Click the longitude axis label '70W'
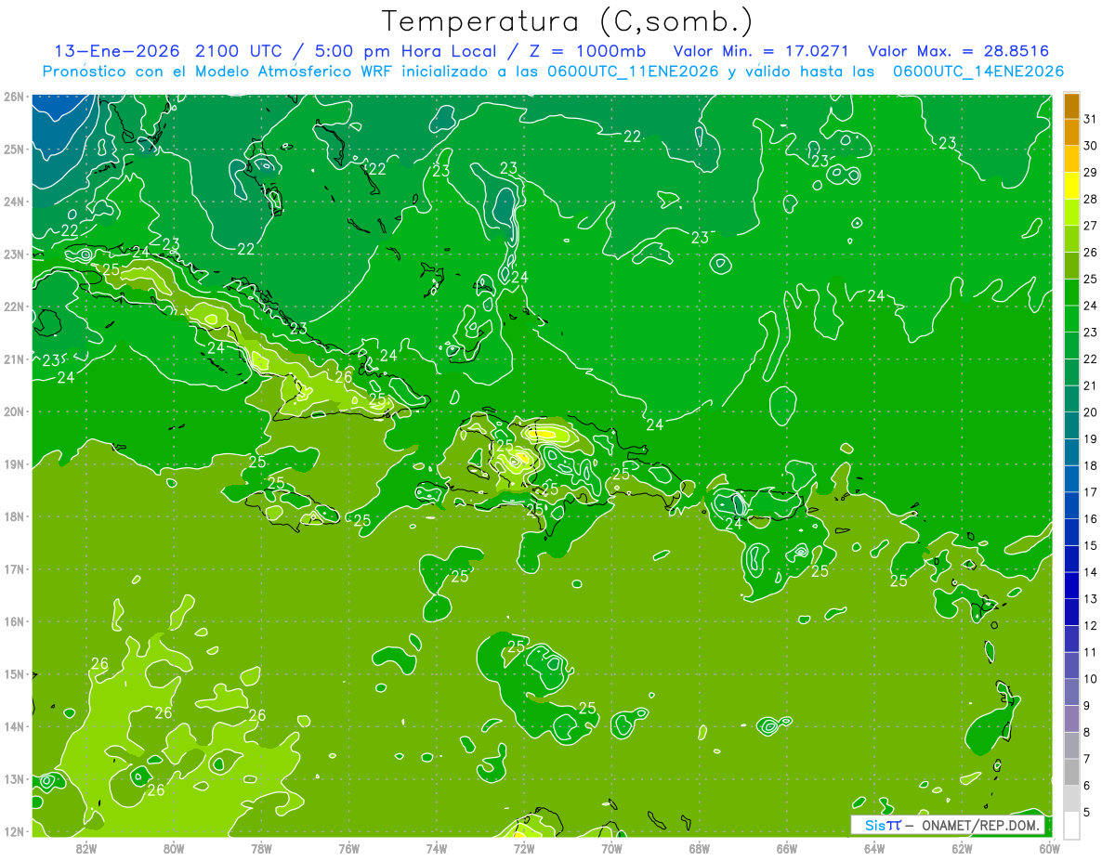The image size is (1115, 861). click(x=611, y=848)
